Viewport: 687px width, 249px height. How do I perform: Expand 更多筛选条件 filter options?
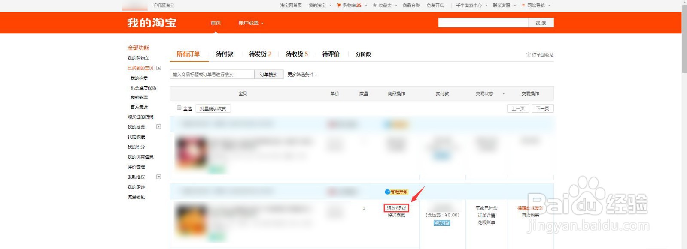pyautogui.click(x=302, y=75)
